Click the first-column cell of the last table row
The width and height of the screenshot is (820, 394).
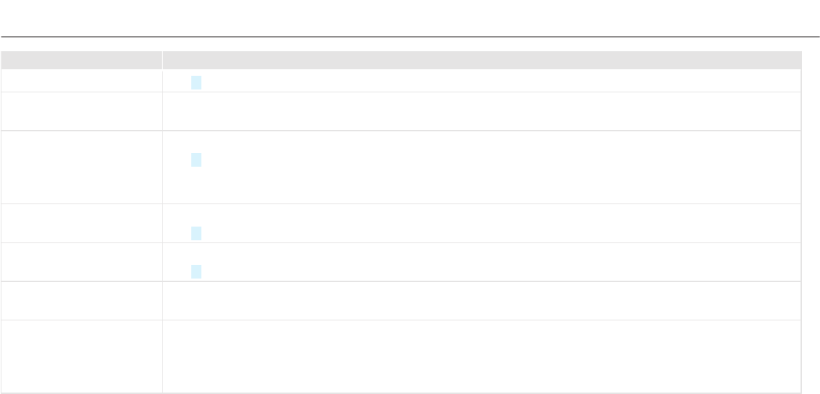point(82,356)
